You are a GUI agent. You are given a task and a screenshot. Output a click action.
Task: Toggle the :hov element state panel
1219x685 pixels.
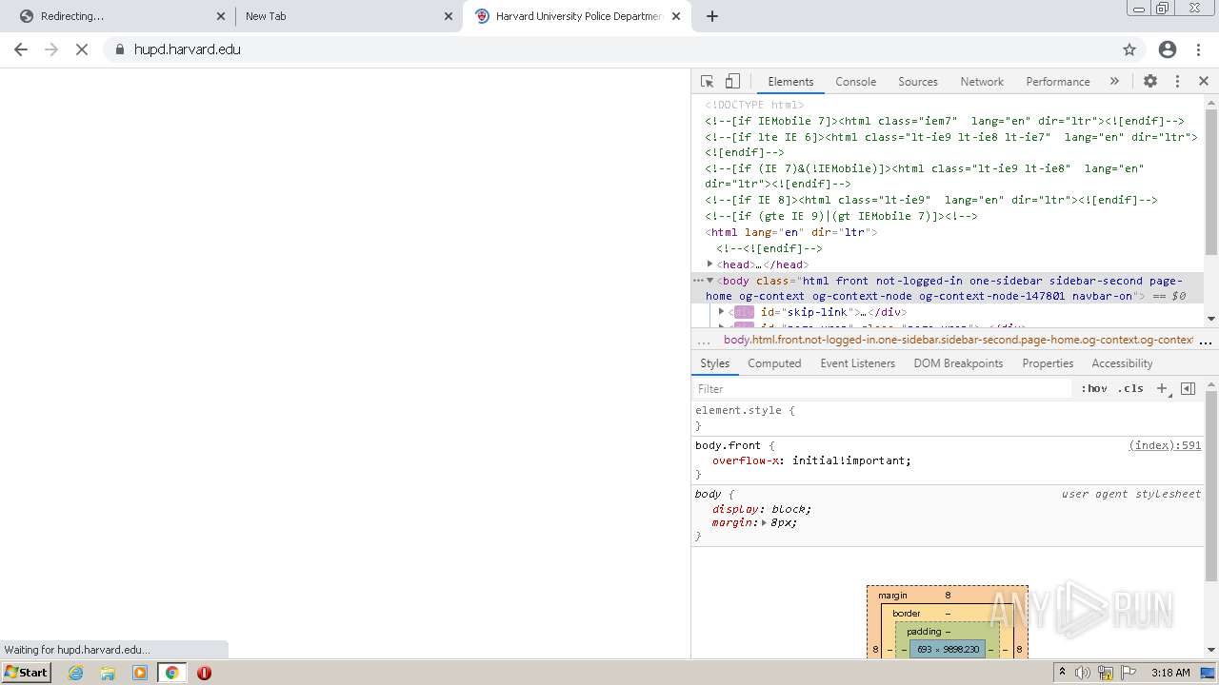(x=1094, y=389)
